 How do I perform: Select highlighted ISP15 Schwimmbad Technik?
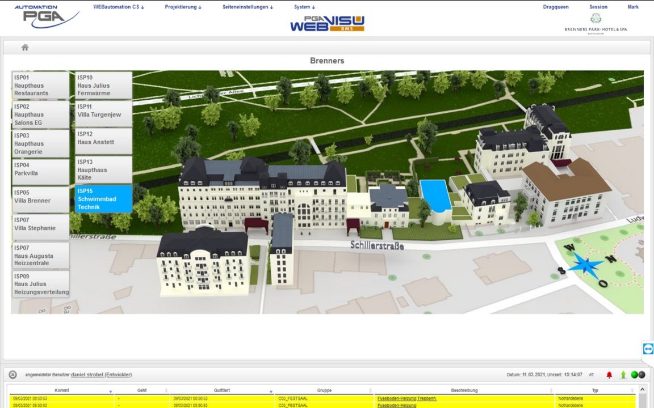(x=104, y=199)
